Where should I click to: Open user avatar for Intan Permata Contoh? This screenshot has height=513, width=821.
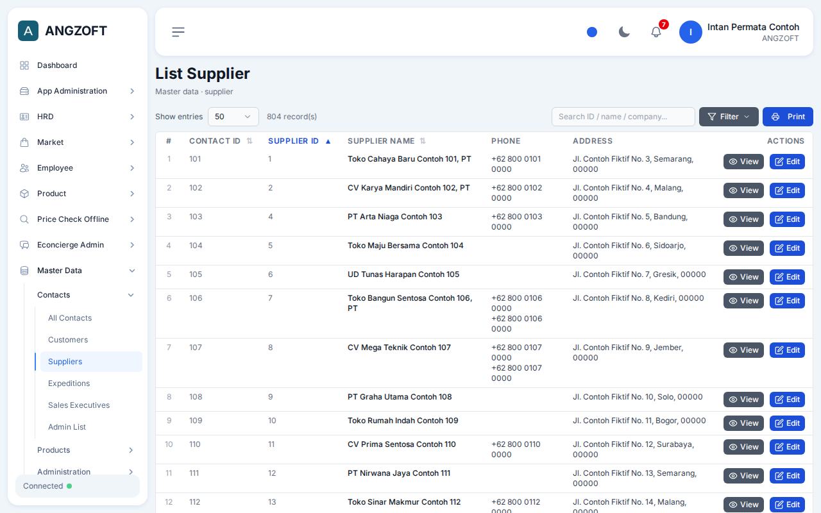coord(691,32)
